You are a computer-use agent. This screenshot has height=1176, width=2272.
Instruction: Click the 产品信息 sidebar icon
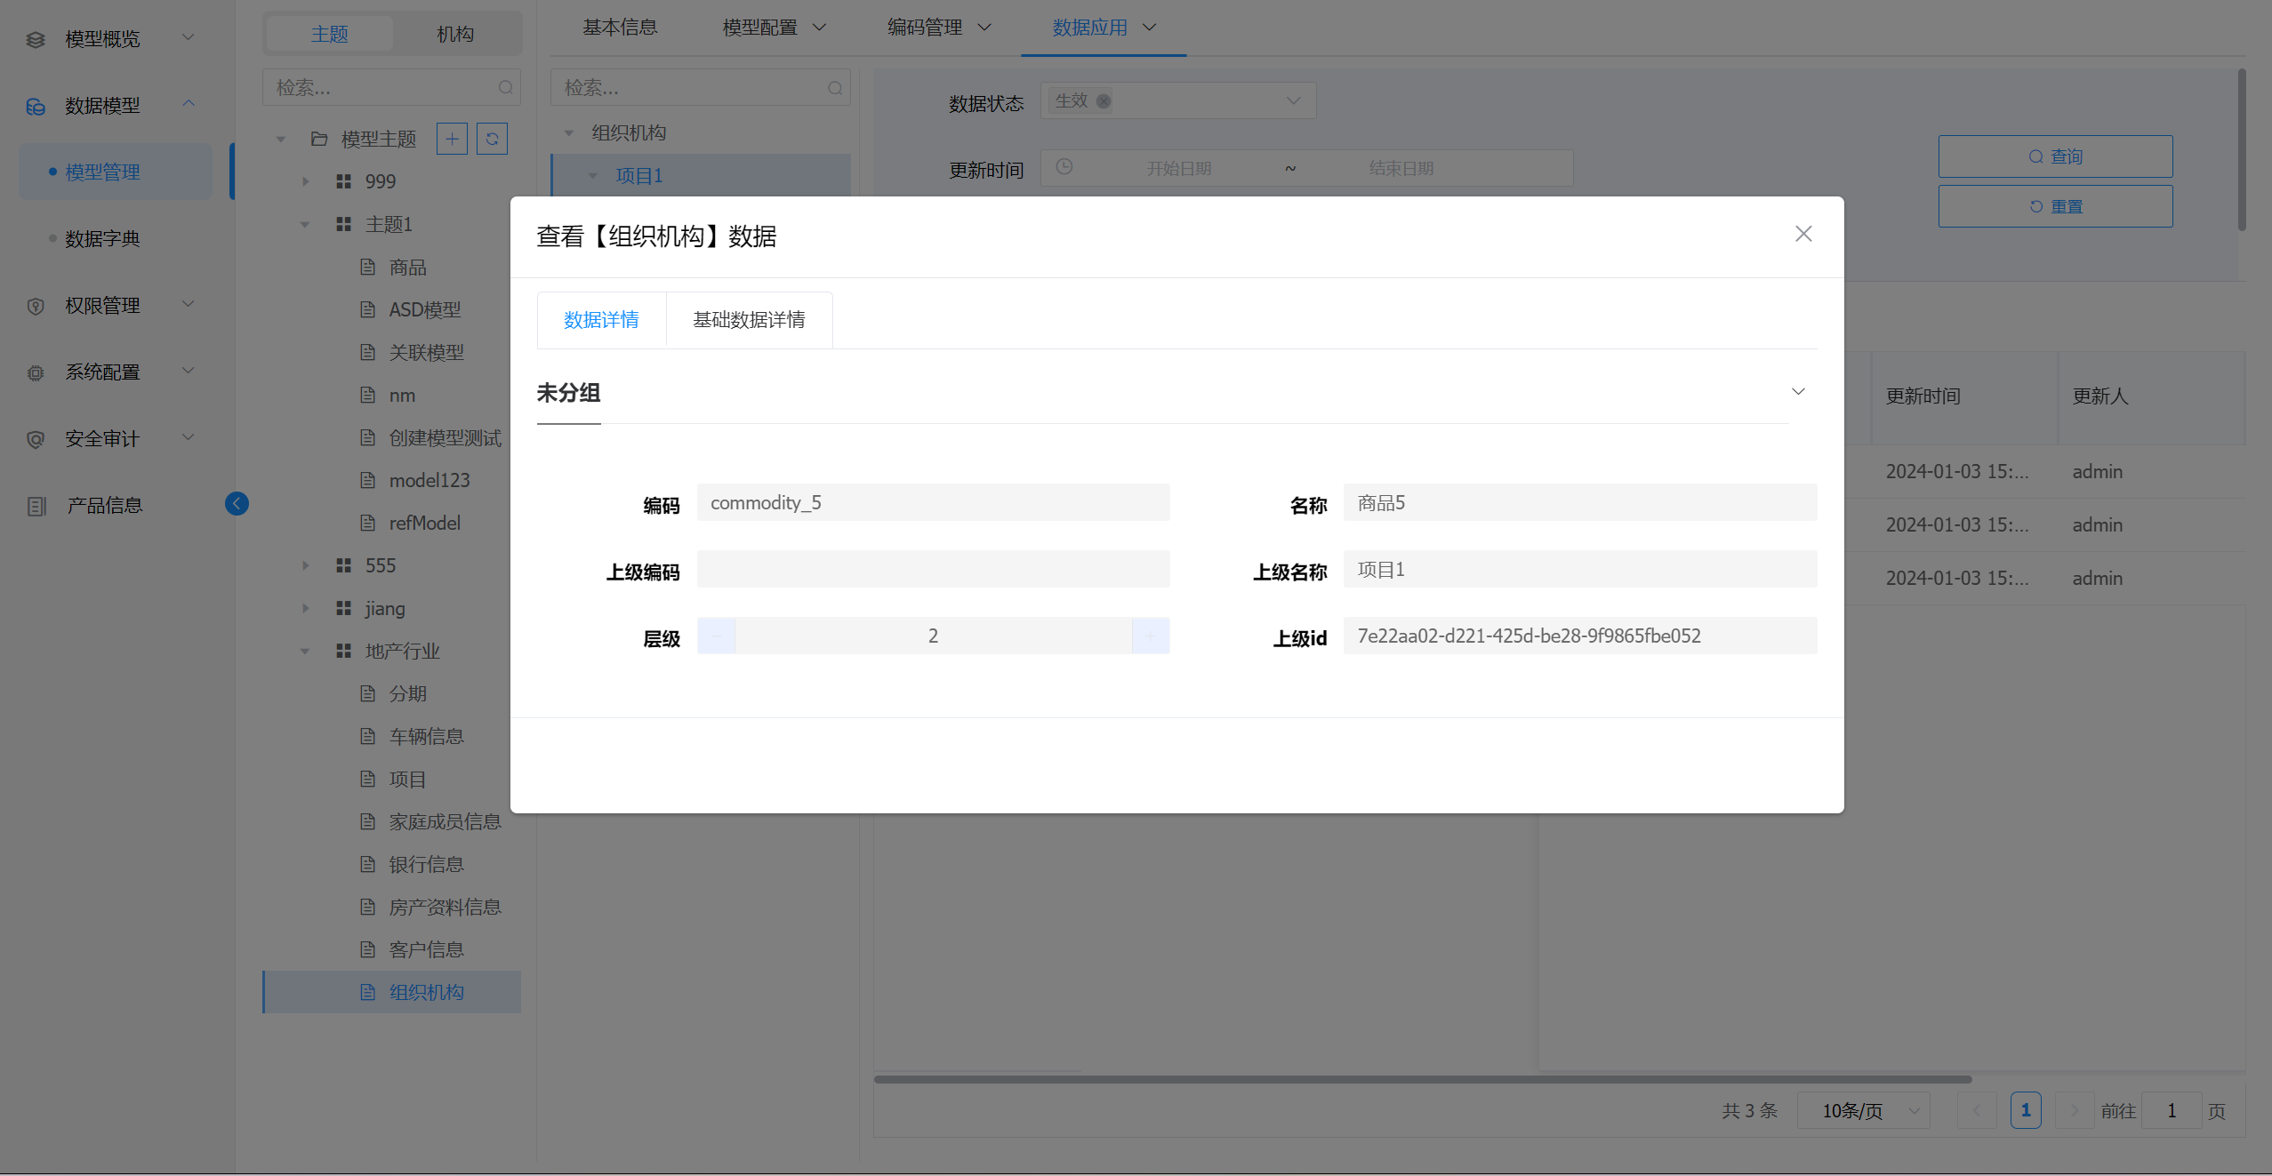[x=36, y=506]
